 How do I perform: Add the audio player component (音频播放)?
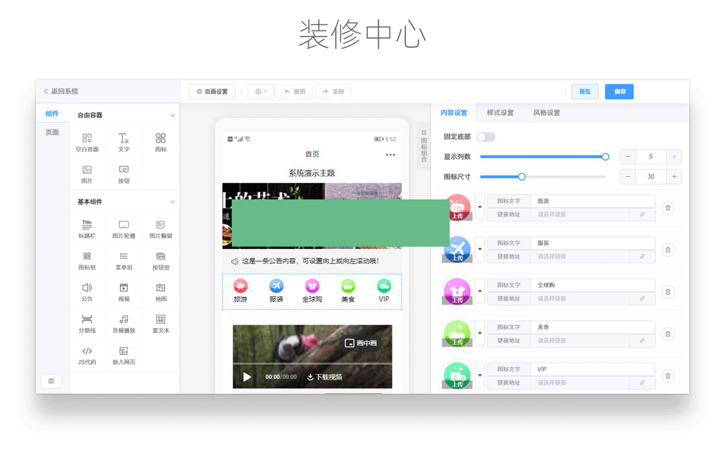click(x=124, y=324)
